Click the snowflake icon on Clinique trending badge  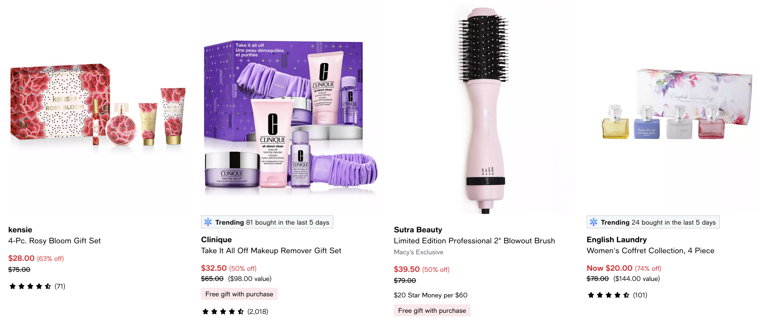(208, 222)
